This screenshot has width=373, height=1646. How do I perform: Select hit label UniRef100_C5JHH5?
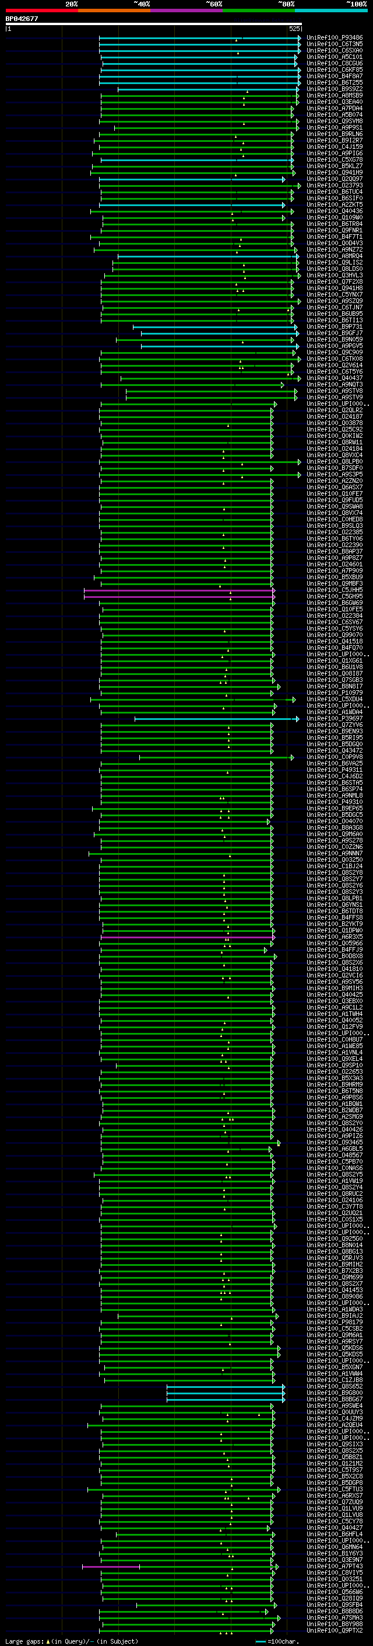335,590
